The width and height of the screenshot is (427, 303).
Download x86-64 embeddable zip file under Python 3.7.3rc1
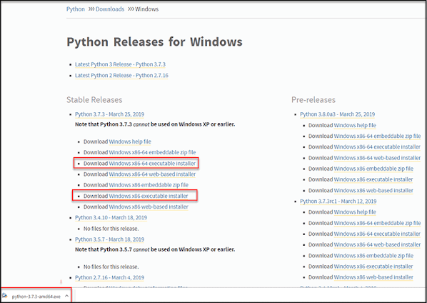(x=377, y=223)
